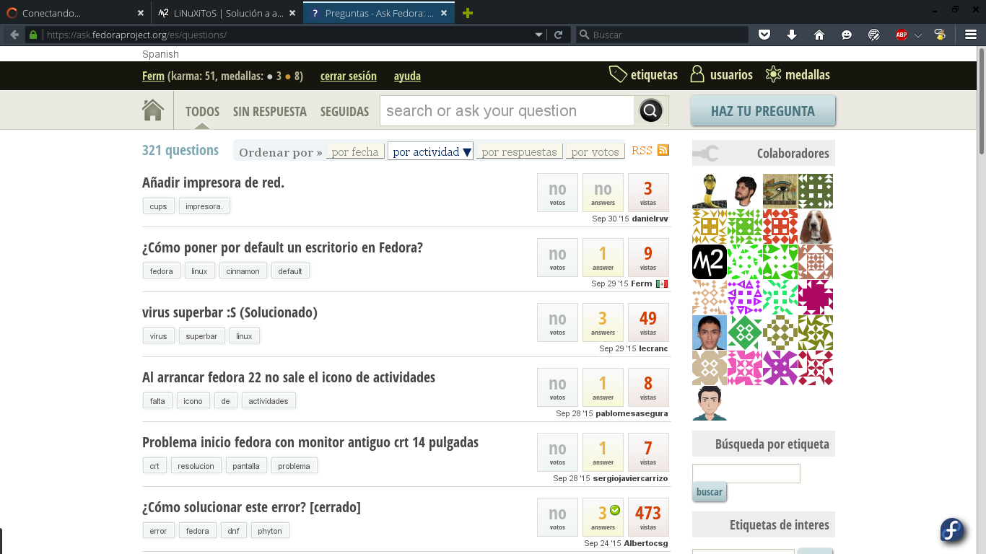The width and height of the screenshot is (986, 554).
Task: Open the snake collaborator avatar
Action: [x=710, y=191]
